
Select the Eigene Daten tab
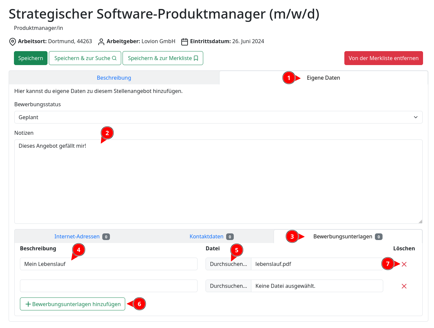323,78
